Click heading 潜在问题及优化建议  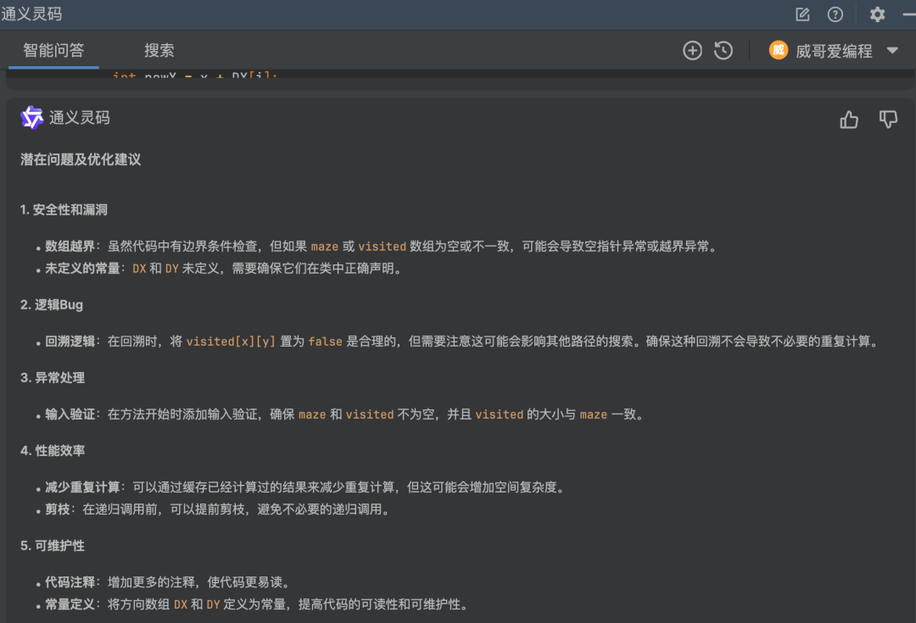pos(81,160)
